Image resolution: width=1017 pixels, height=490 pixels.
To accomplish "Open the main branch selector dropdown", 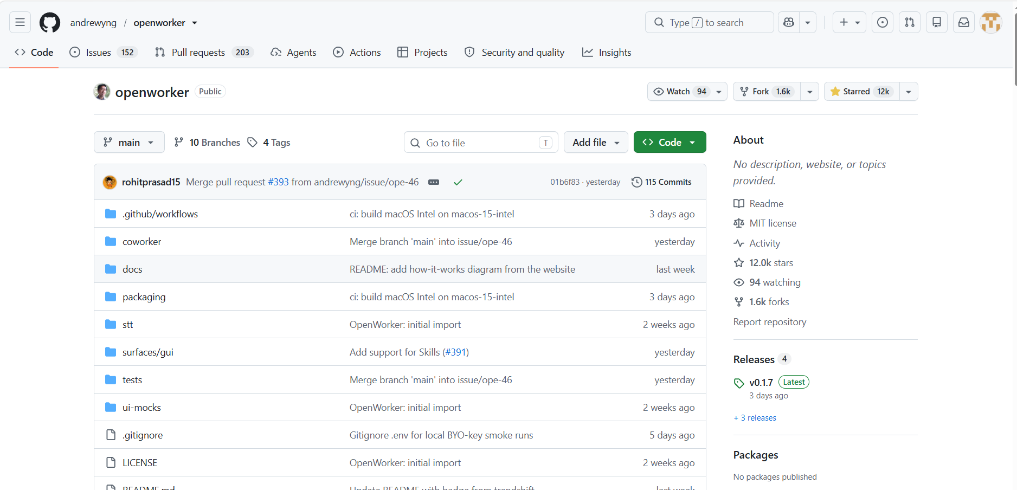I will (129, 142).
